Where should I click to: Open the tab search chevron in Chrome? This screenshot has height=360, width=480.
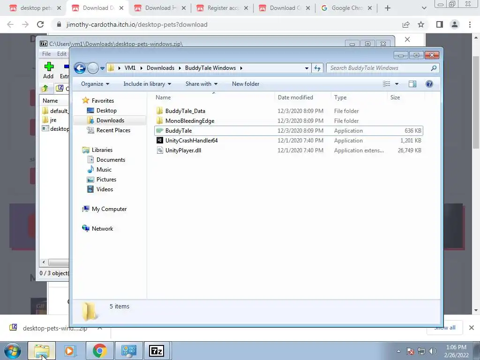(424, 8)
